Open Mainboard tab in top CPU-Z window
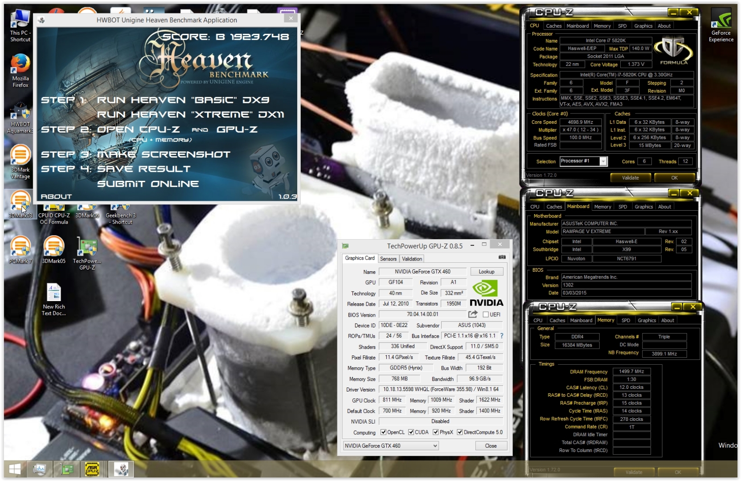 click(577, 26)
